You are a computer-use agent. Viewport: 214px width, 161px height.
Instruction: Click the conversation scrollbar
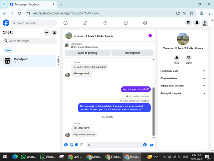tap(153, 111)
